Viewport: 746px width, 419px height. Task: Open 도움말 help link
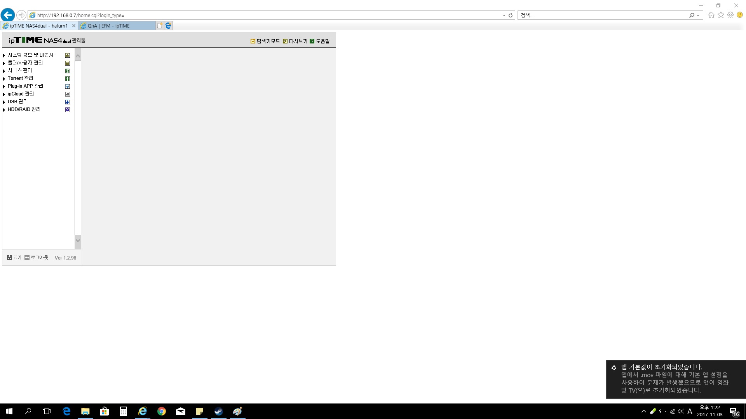320,41
